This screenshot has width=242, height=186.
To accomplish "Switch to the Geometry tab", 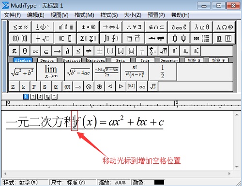I will pos(169,60).
